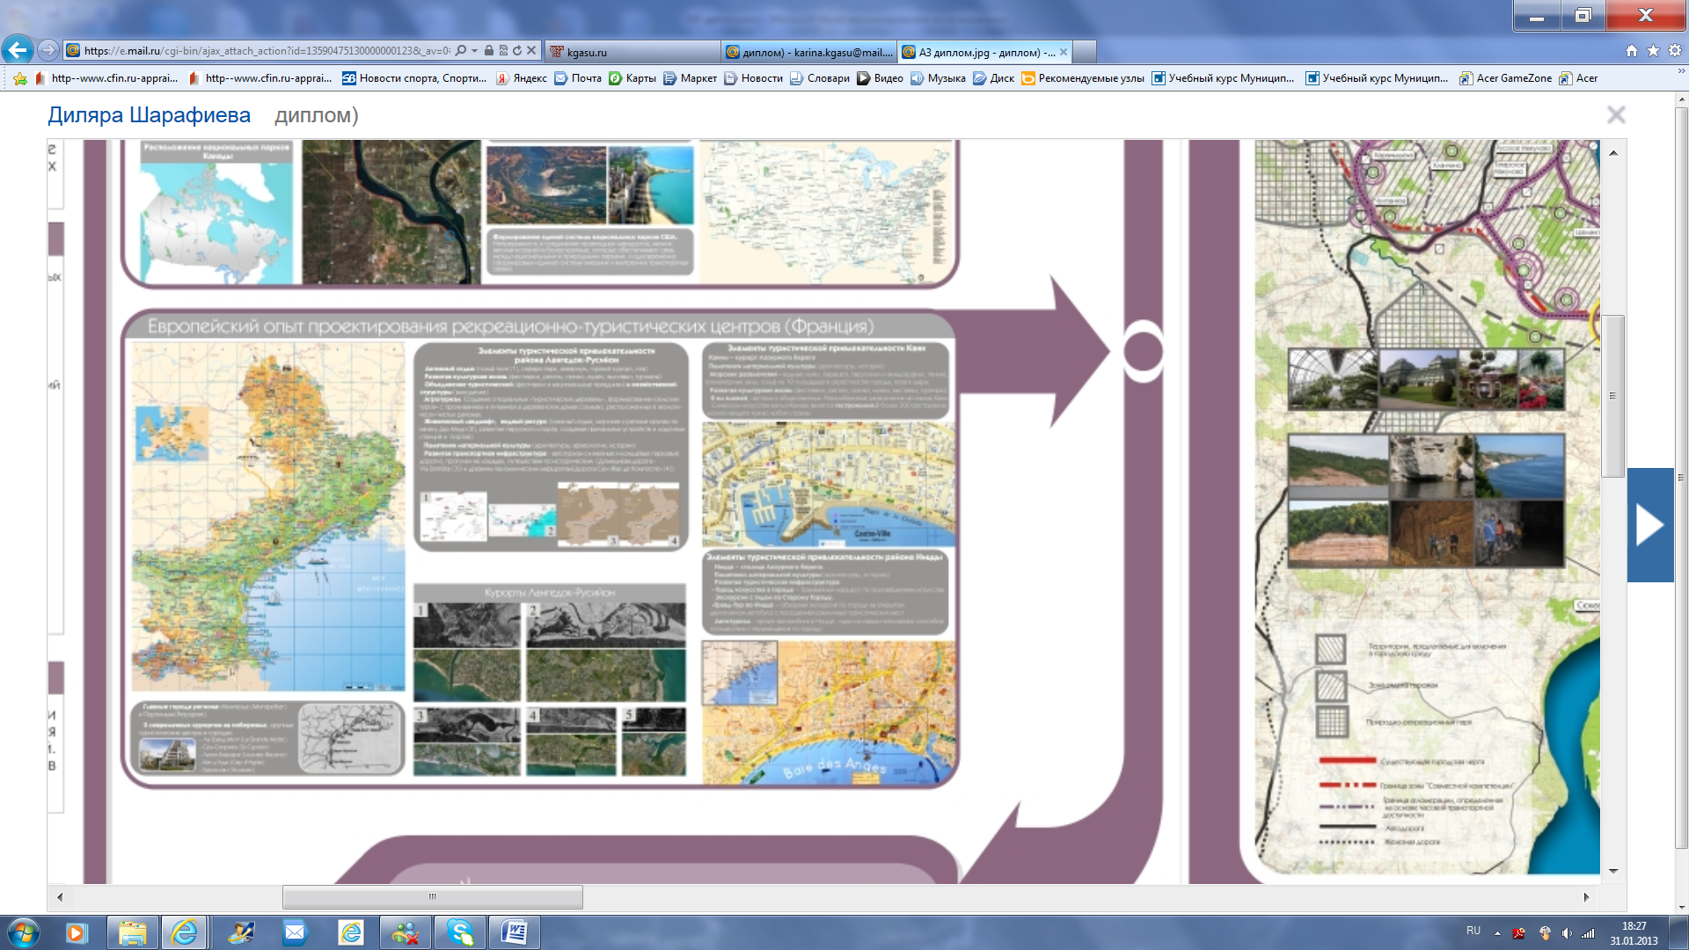
Task: Click the page scrollbar thumb at far right
Action: click(1681, 478)
